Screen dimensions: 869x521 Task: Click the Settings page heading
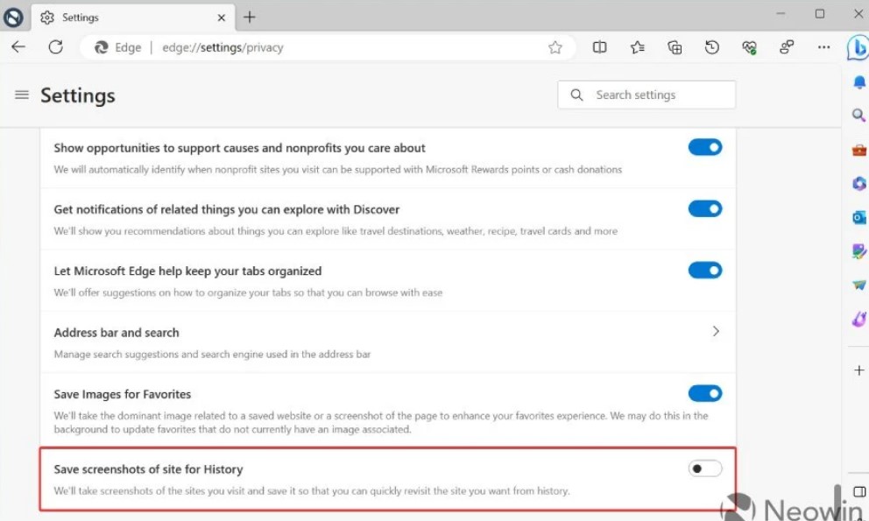(x=78, y=95)
